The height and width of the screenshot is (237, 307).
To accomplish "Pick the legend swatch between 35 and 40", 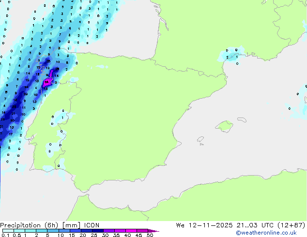I will pyautogui.click(x=120, y=231).
